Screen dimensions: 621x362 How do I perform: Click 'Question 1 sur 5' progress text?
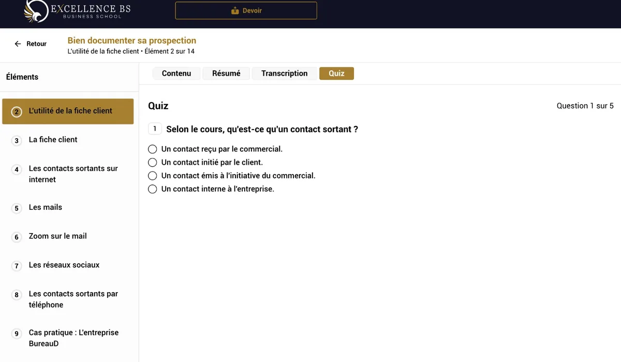[x=585, y=106]
